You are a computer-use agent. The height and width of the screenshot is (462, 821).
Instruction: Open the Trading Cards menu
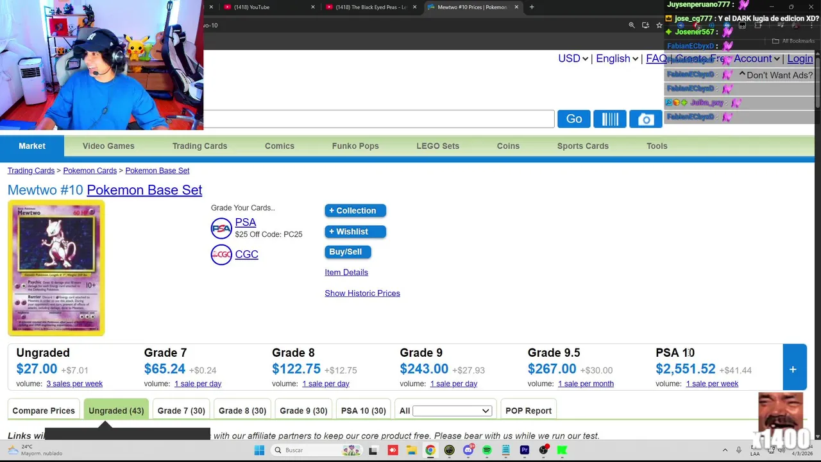pos(199,146)
